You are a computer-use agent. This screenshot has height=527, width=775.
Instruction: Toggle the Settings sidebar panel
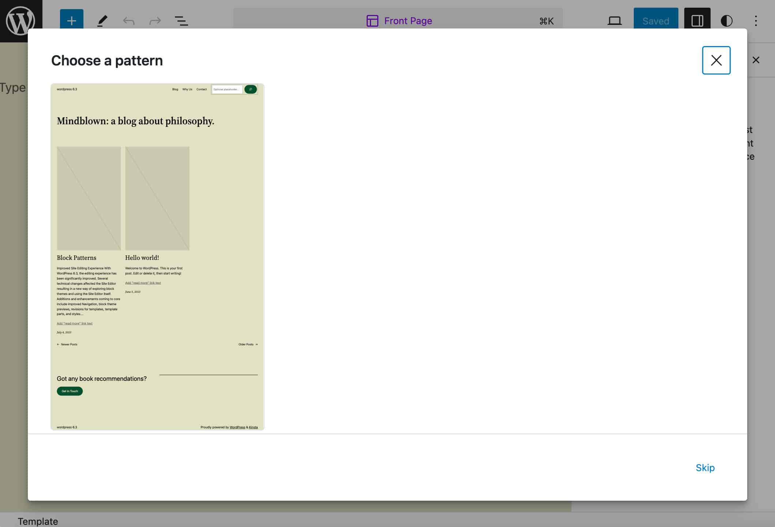[x=697, y=21]
